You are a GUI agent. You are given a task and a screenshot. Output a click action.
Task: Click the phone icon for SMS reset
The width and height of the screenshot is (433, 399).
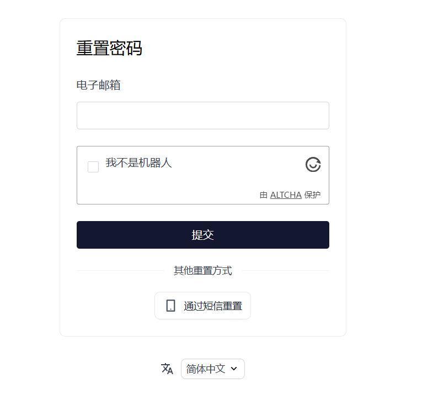170,306
